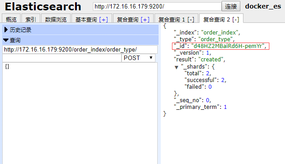
Task: Collapse the 查询 query section
Action: coord(80,40)
